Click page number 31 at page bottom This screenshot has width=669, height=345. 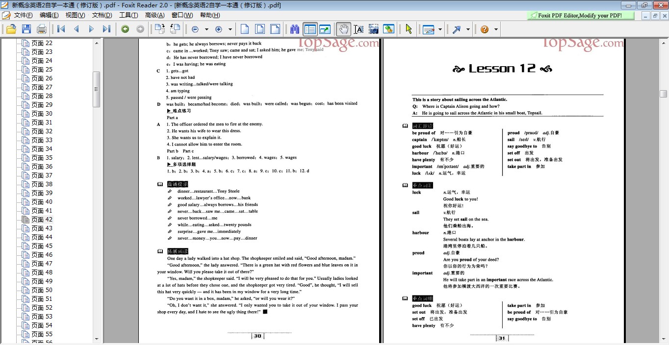501,338
